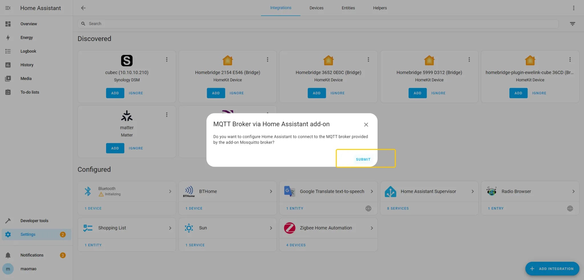Open Homebridge 5999 D312 card options
Image resolution: width=584 pixels, height=280 pixels.
point(469,60)
